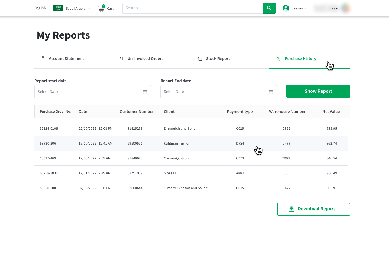389x273 pixels.
Task: Focus the Search input field
Action: pos(192,8)
